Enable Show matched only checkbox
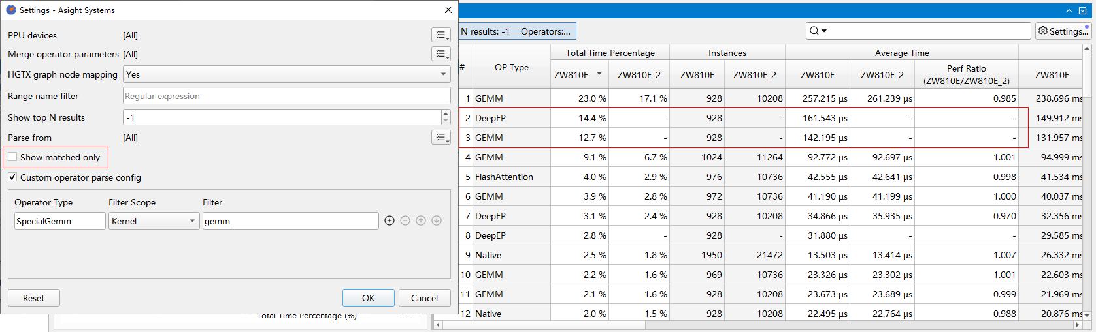Image resolution: width=1096 pixels, height=332 pixels. point(12,157)
